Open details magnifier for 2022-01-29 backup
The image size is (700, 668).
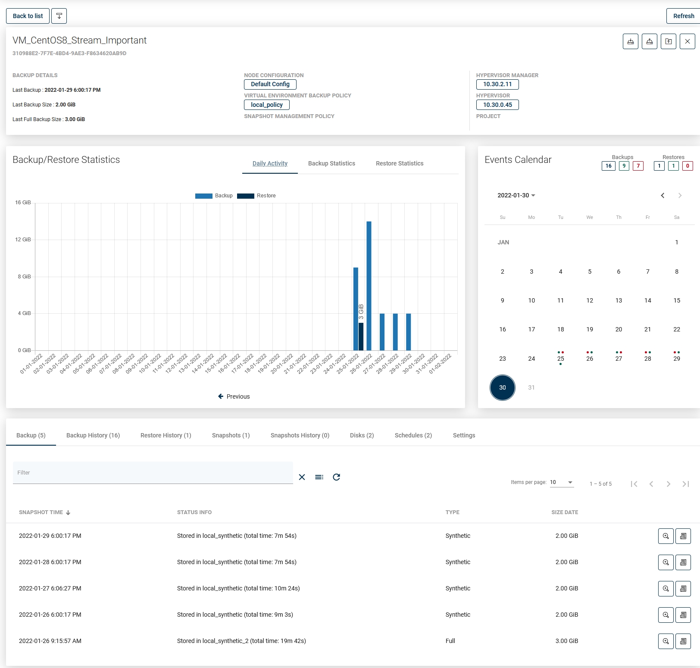(x=666, y=536)
